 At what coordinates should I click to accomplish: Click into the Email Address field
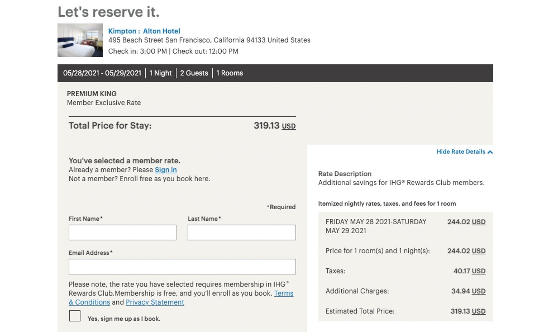pyautogui.click(x=182, y=267)
